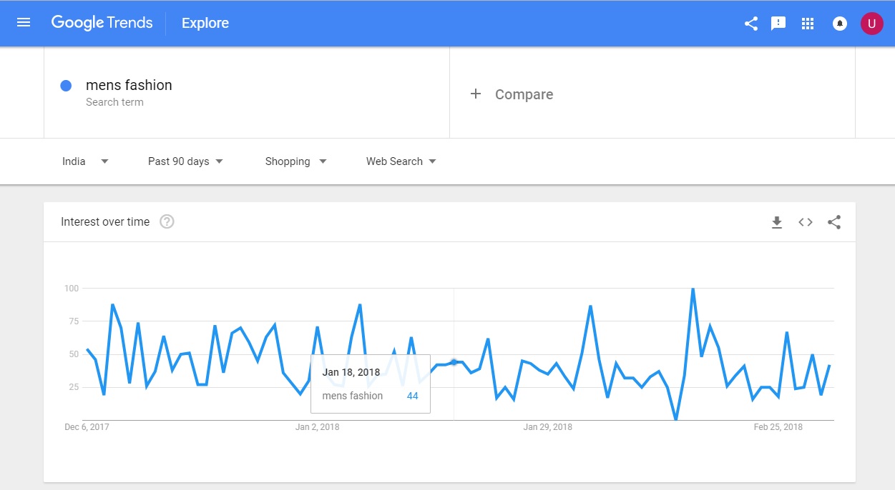Edit the mens fashion search term

click(x=129, y=85)
